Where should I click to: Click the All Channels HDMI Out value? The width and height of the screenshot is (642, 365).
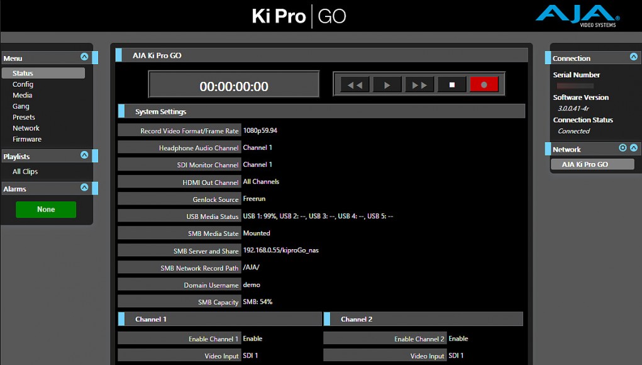[261, 181]
